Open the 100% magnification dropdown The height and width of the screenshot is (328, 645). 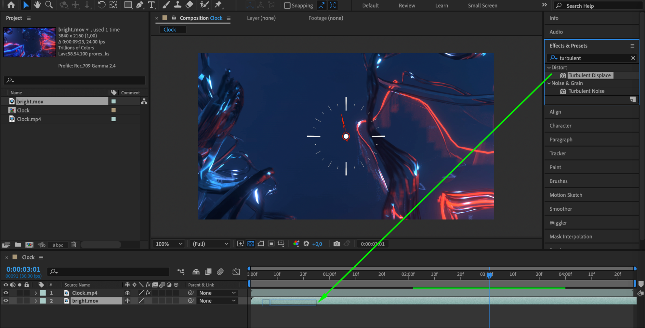[x=169, y=244]
